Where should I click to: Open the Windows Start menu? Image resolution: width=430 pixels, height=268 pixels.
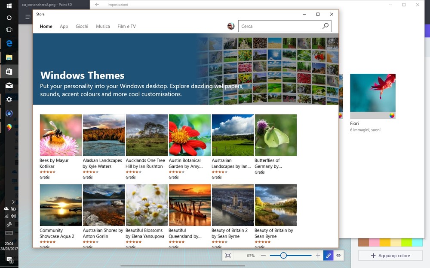(9, 6)
